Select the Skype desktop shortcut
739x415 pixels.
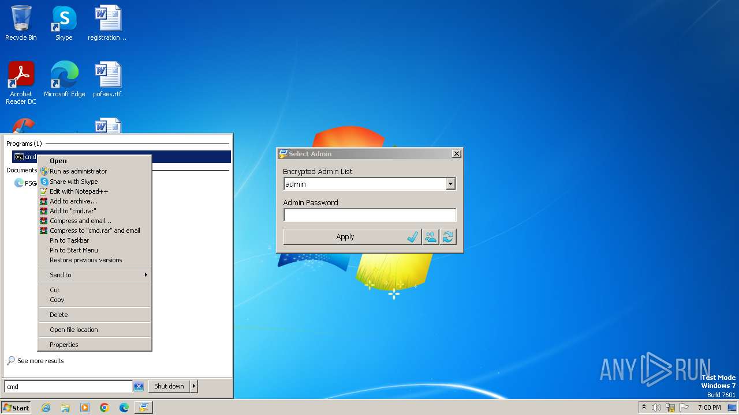(64, 23)
